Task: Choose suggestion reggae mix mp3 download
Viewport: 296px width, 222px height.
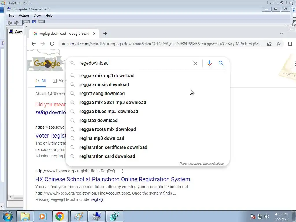Action: (147, 76)
